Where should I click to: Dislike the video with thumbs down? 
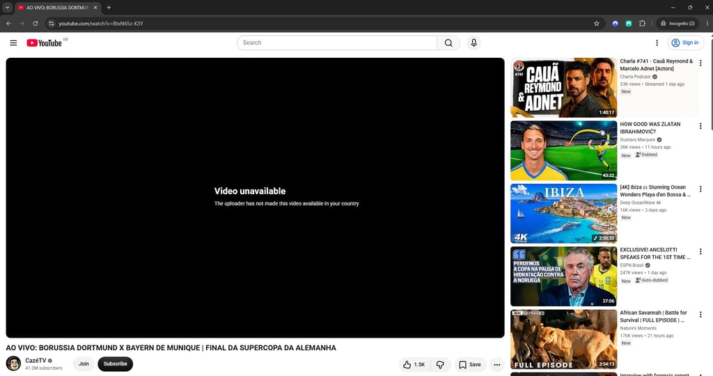(x=440, y=365)
